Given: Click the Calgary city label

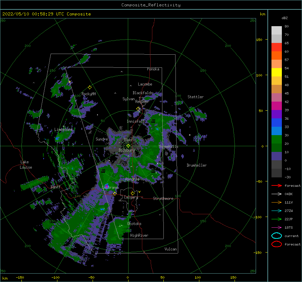Looking at the screenshot, I should pos(131,197).
